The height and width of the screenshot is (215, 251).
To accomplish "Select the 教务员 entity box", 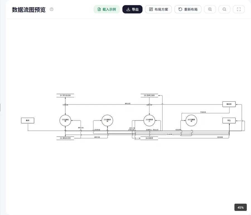I will pos(229,104).
